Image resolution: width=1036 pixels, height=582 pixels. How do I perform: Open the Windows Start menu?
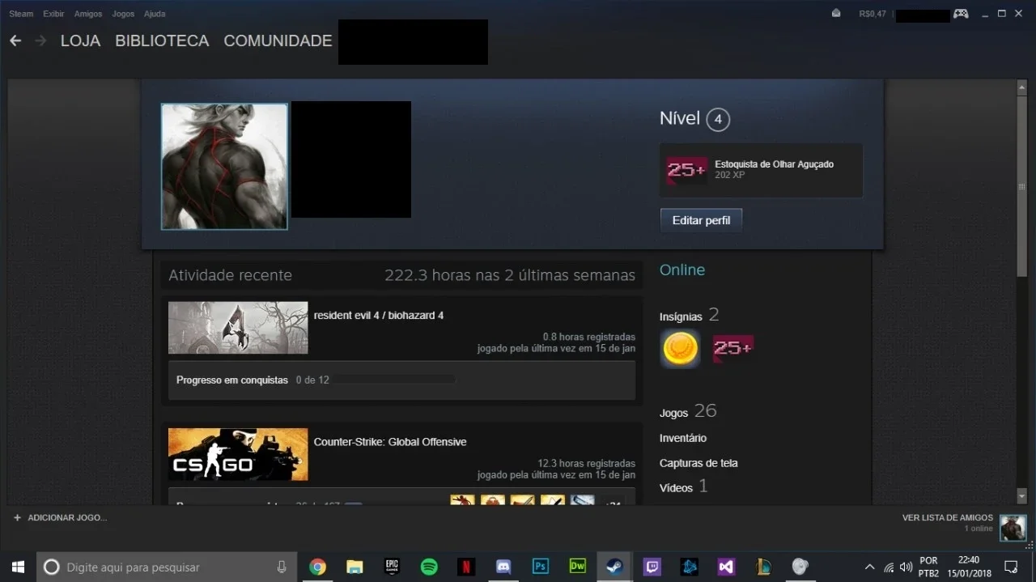[18, 567]
